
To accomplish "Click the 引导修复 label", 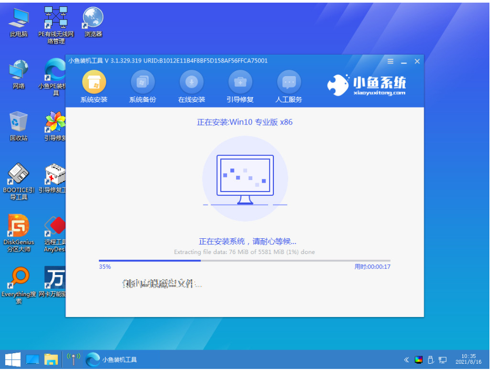I will click(240, 100).
